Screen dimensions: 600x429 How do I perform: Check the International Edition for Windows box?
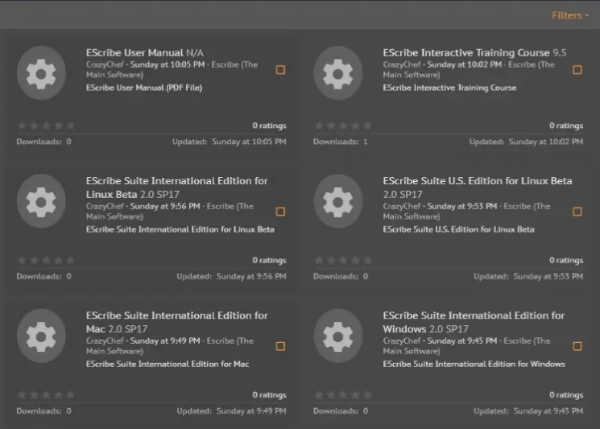577,346
